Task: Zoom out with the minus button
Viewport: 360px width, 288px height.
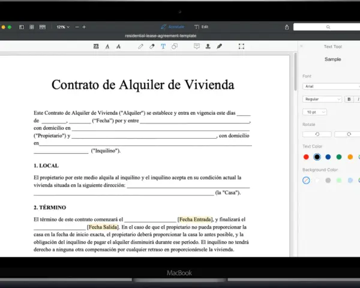Action: 77,27
